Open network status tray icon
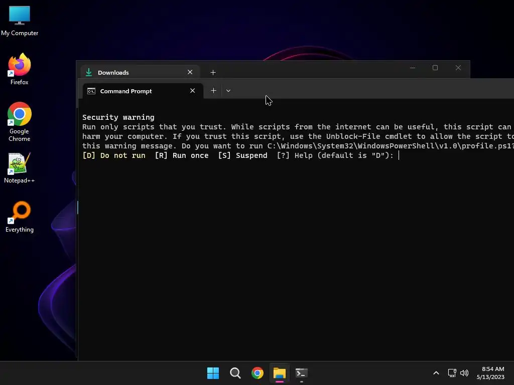The image size is (514, 385). (x=452, y=373)
